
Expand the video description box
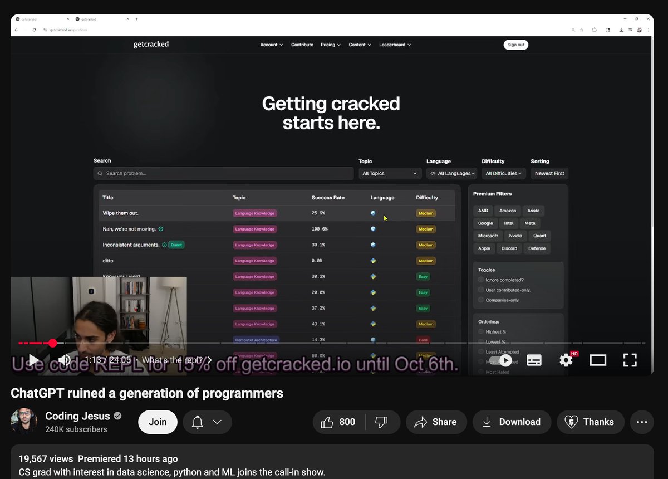click(332, 462)
